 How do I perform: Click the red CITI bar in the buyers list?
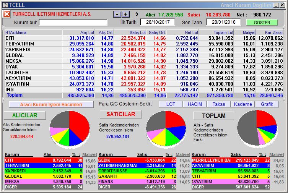[44, 160]
